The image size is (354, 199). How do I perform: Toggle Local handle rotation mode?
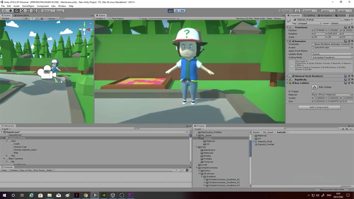point(58,11)
